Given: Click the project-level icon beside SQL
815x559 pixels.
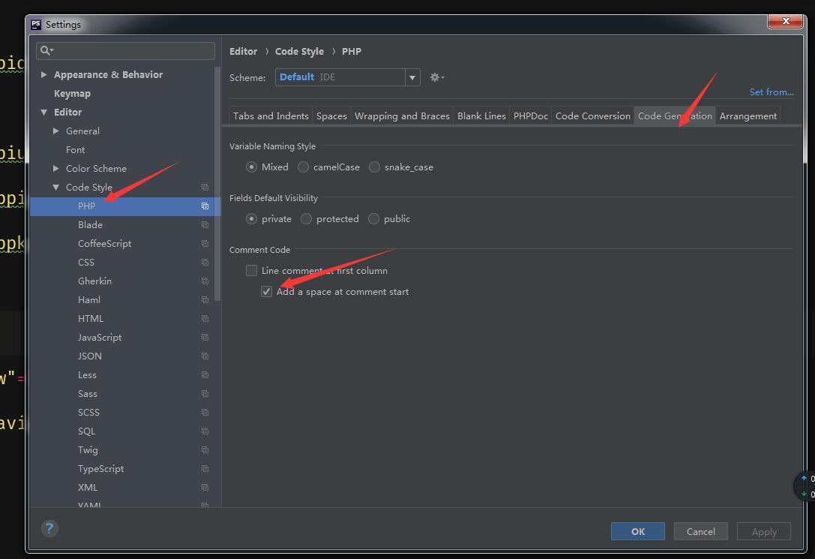Looking at the screenshot, I should click(x=205, y=431).
